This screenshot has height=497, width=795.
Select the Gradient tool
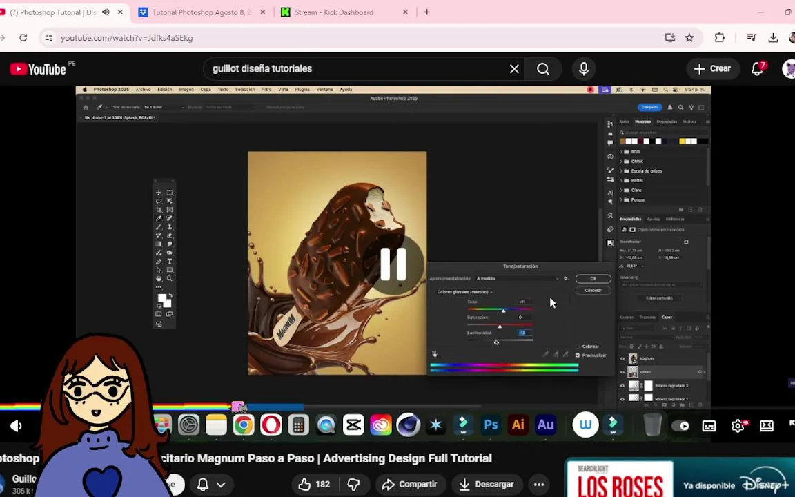pos(159,244)
